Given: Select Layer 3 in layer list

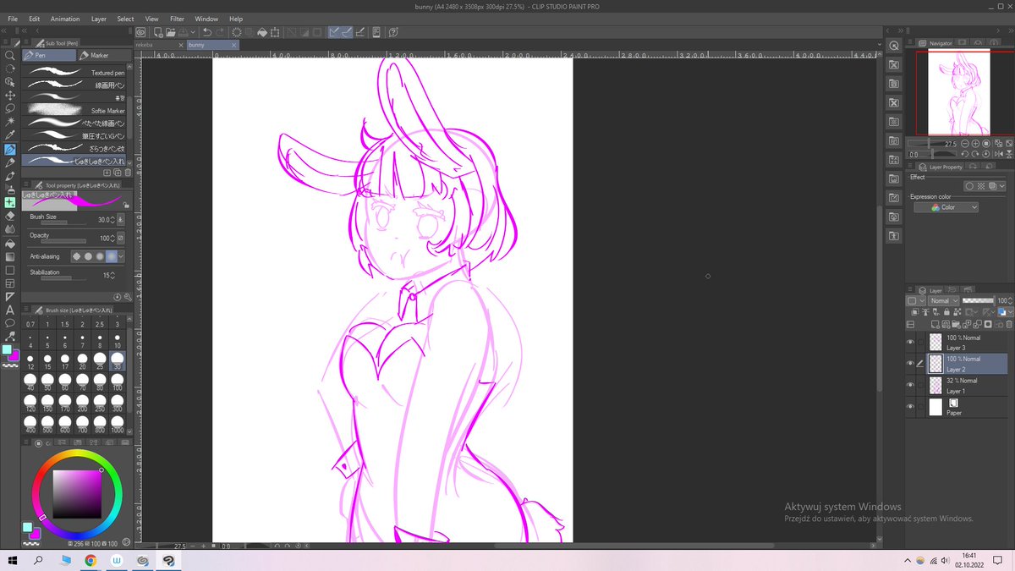Looking at the screenshot, I should (x=967, y=342).
